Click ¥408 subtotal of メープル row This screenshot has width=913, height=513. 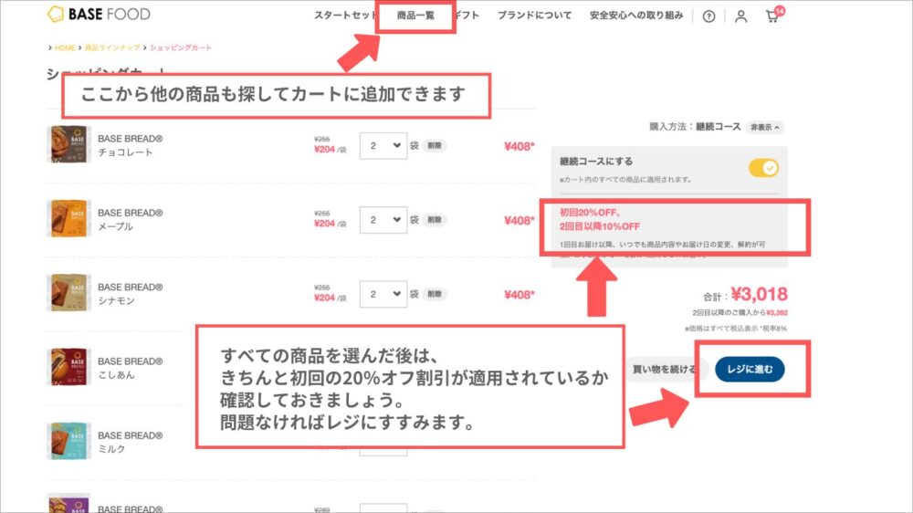pyautogui.click(x=519, y=220)
